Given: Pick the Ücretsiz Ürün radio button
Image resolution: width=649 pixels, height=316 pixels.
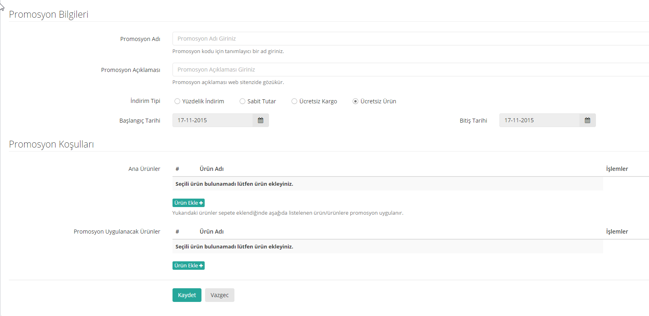Looking at the screenshot, I should tap(355, 101).
